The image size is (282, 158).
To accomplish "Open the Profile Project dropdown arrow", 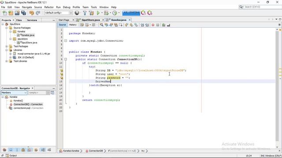I will click(x=119, y=13).
